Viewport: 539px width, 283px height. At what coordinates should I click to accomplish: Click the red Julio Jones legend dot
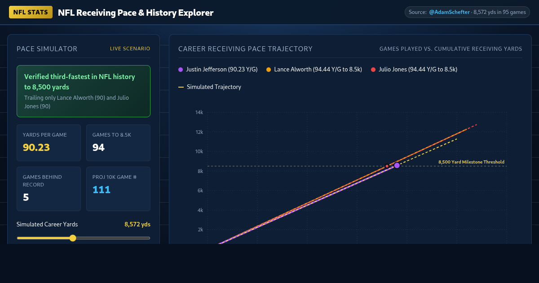[x=373, y=70]
